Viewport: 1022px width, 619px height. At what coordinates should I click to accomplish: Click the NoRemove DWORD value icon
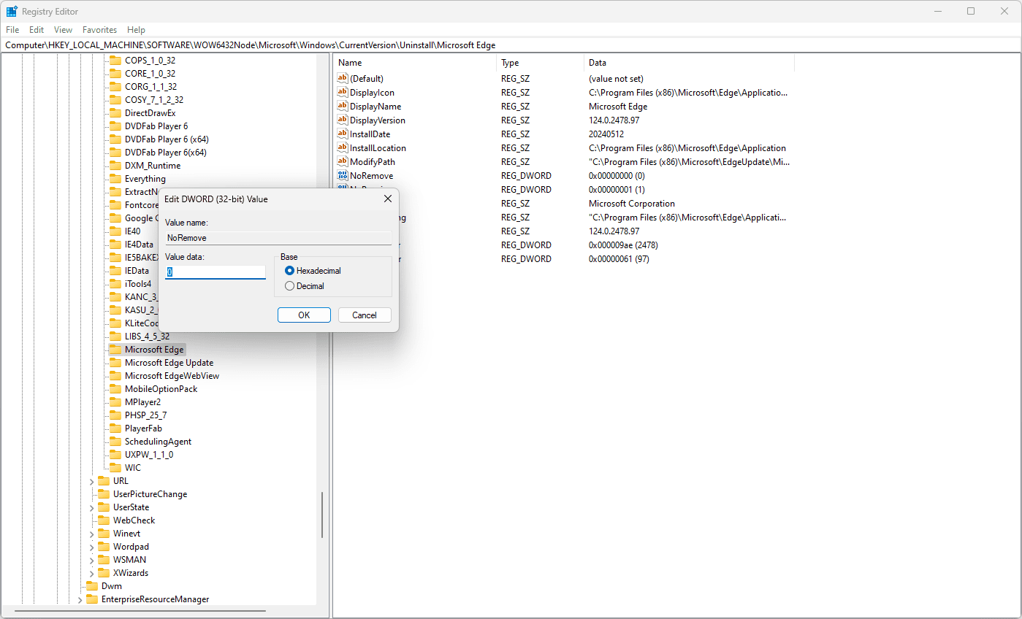[x=342, y=176]
